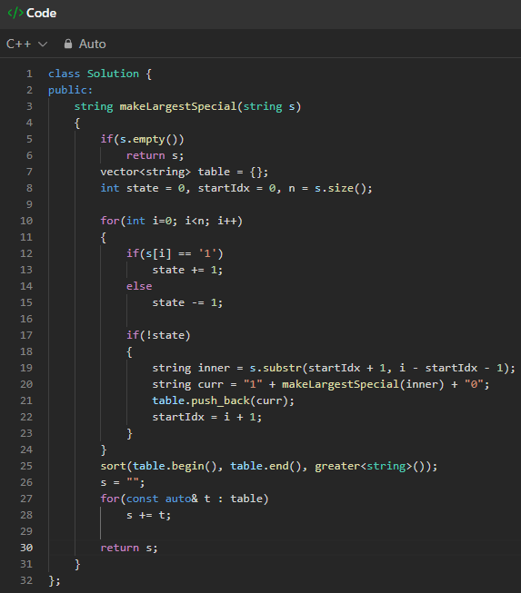The height and width of the screenshot is (593, 521).
Task: Click 'state += 1;' on line 13
Action: click(x=187, y=270)
